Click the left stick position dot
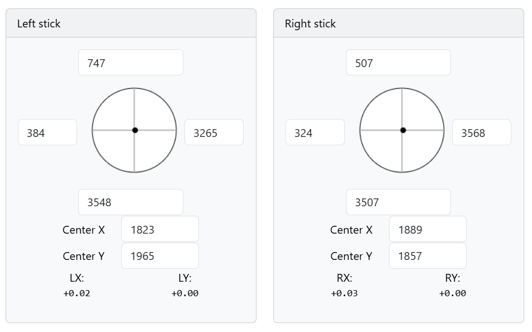The width and height of the screenshot is (532, 332). click(135, 130)
